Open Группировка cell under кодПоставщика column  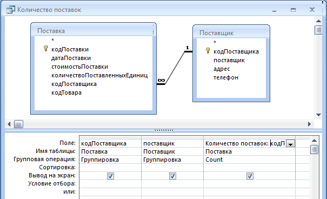tap(110, 160)
